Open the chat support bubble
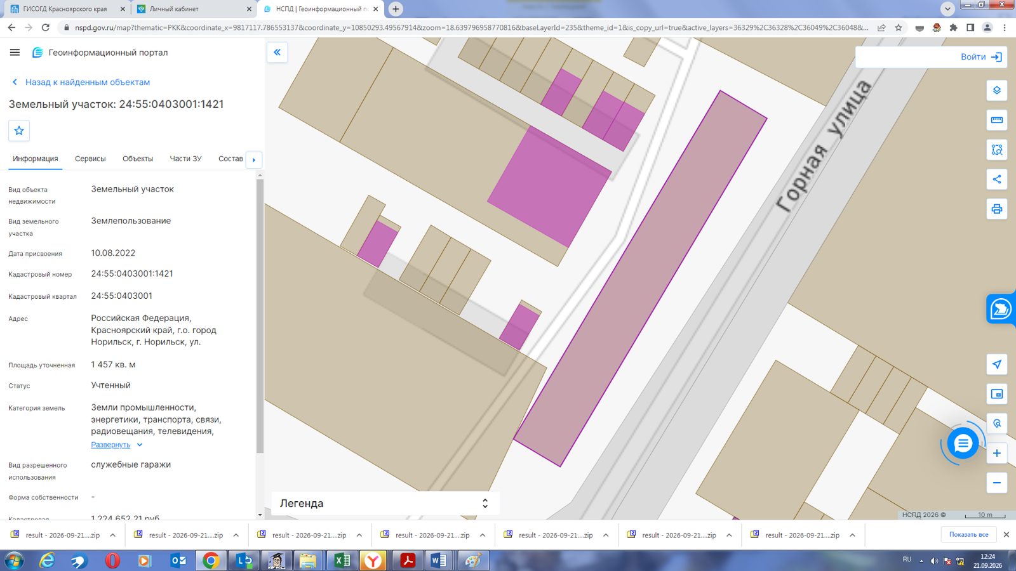Viewport: 1016px width, 571px height. click(963, 443)
